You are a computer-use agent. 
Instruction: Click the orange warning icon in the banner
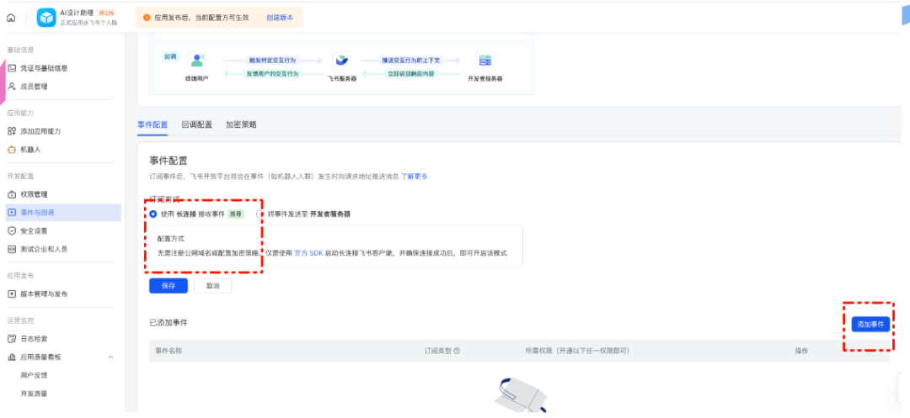(147, 18)
